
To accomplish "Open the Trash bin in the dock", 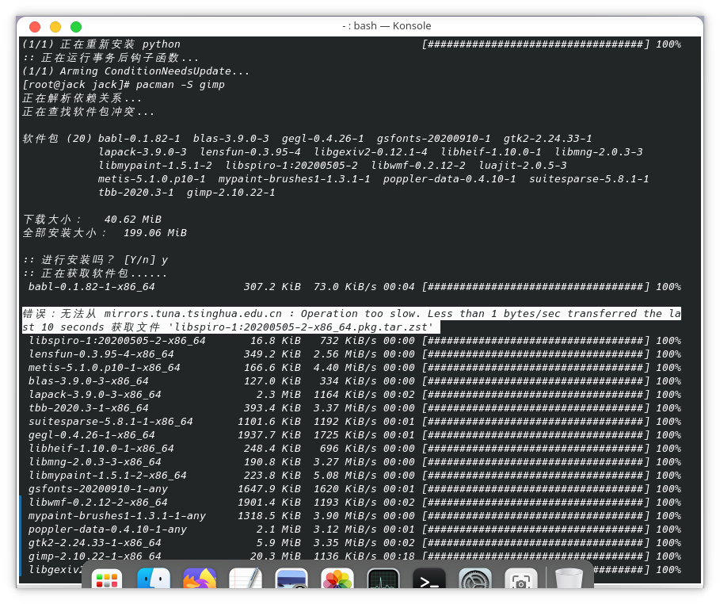I will (x=570, y=581).
